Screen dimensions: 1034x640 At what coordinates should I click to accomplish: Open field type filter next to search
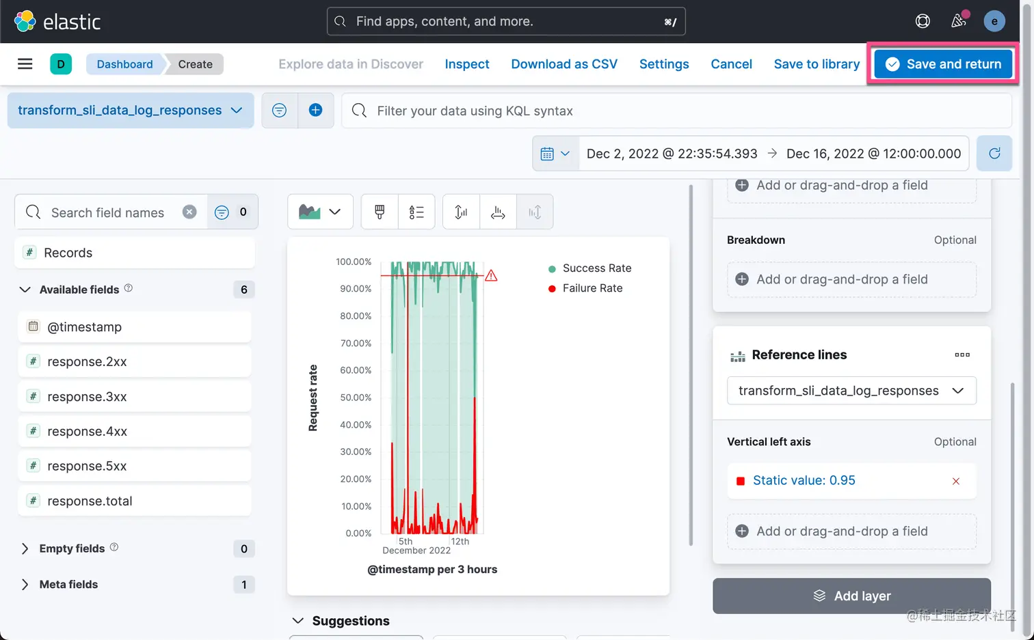pos(232,212)
